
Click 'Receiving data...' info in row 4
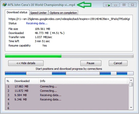point(50,99)
